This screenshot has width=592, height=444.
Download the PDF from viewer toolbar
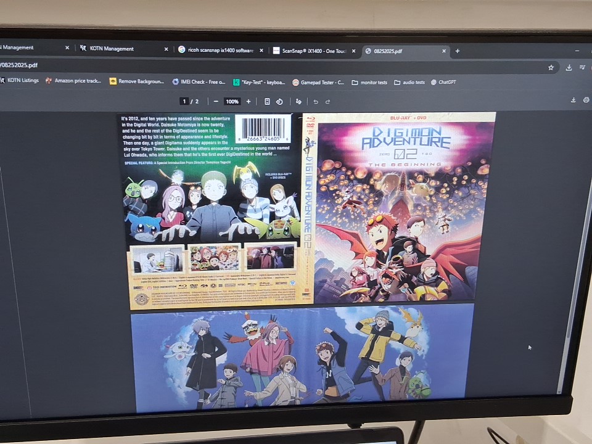pyautogui.click(x=573, y=100)
